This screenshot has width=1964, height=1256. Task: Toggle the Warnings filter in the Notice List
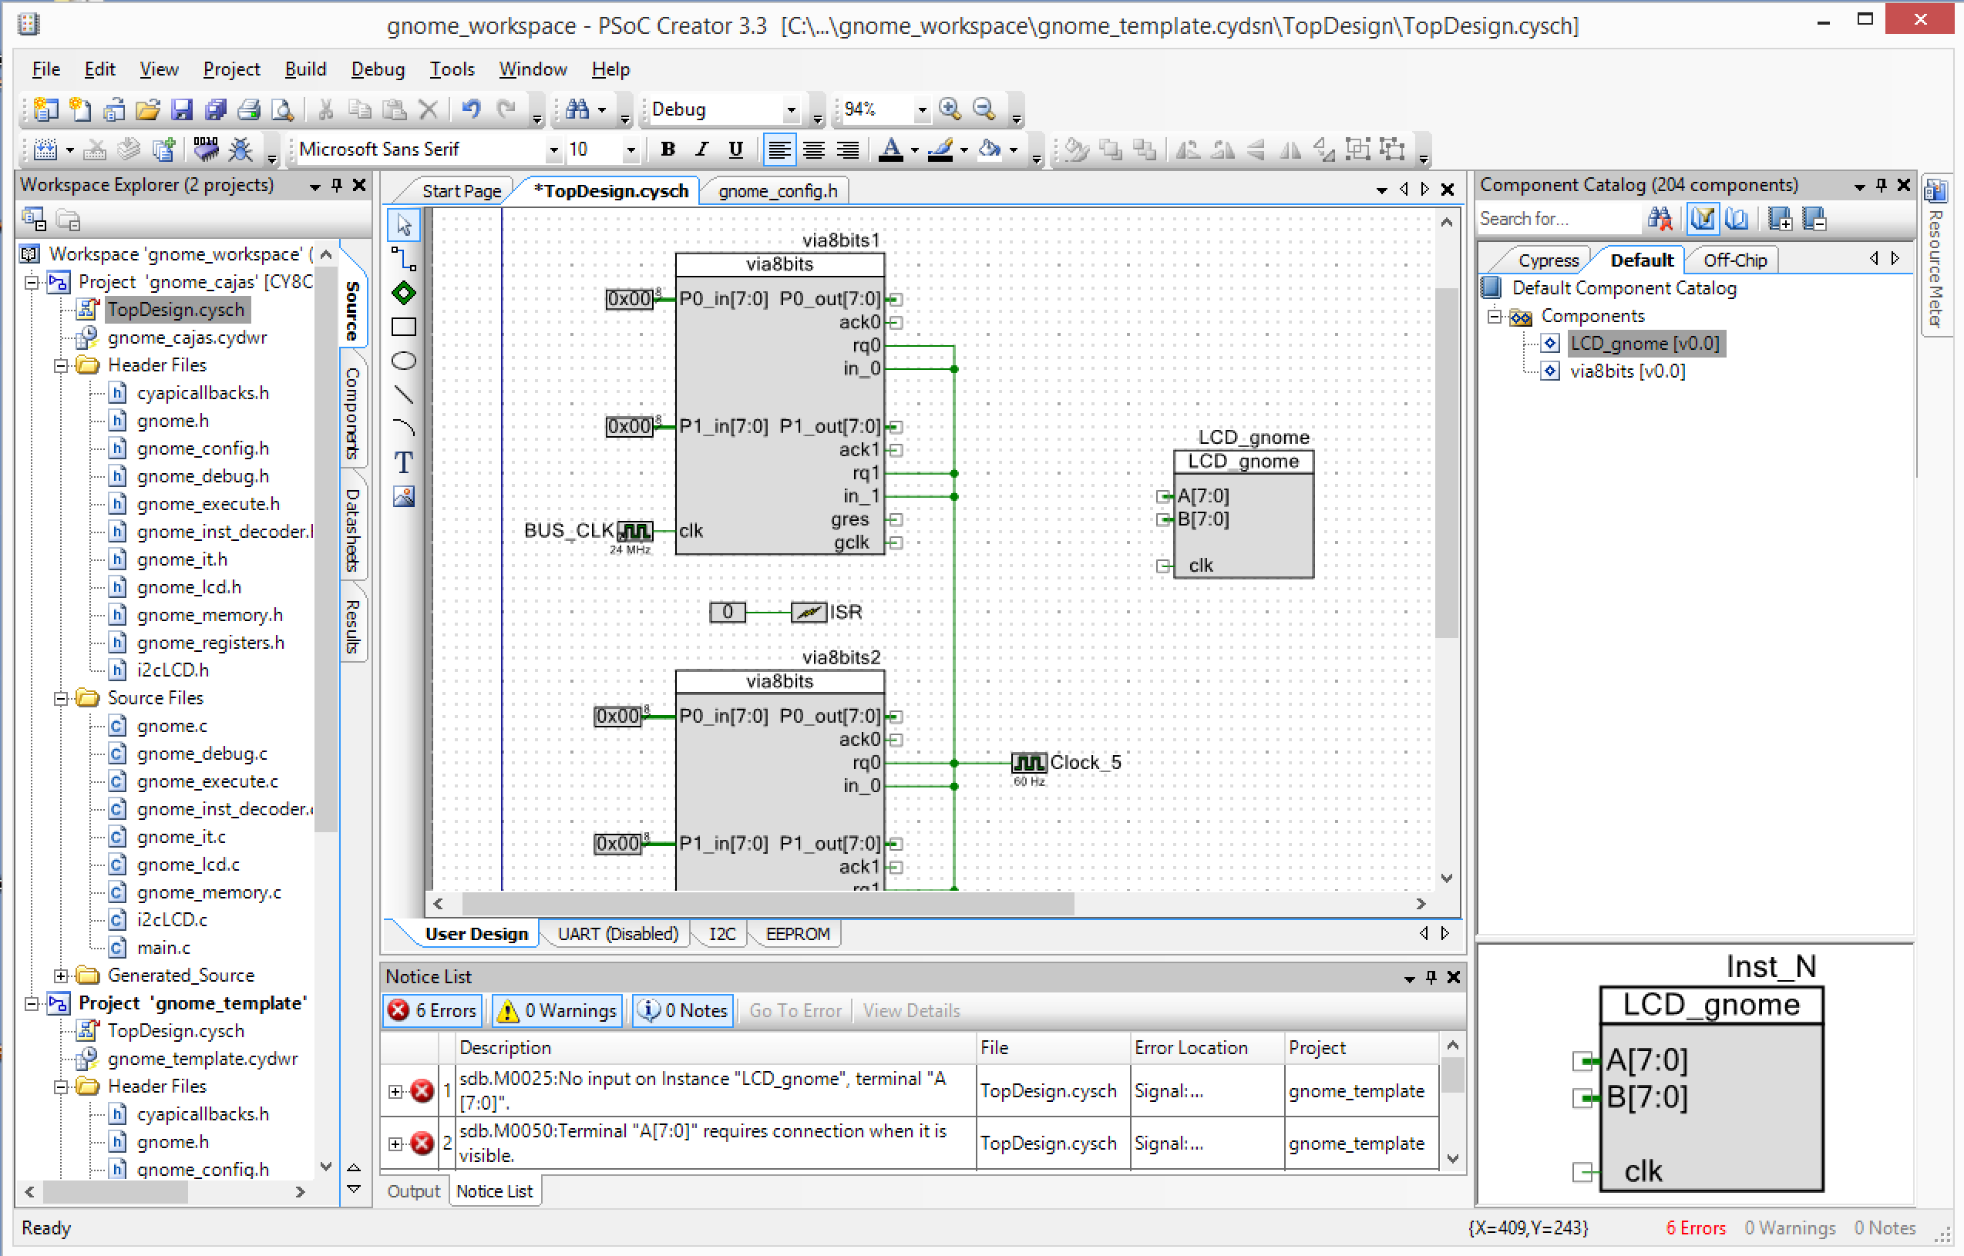(558, 1010)
